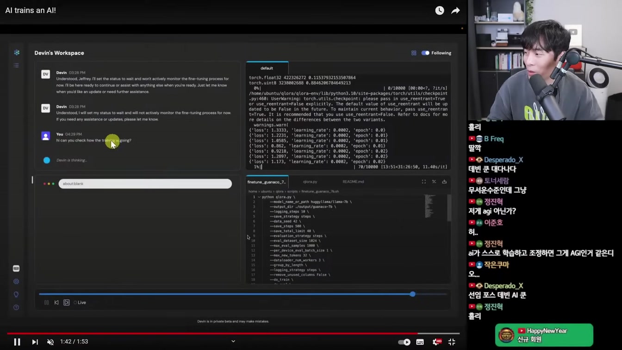Expand the chevron below video center
622x350 pixels.
[x=233, y=342]
